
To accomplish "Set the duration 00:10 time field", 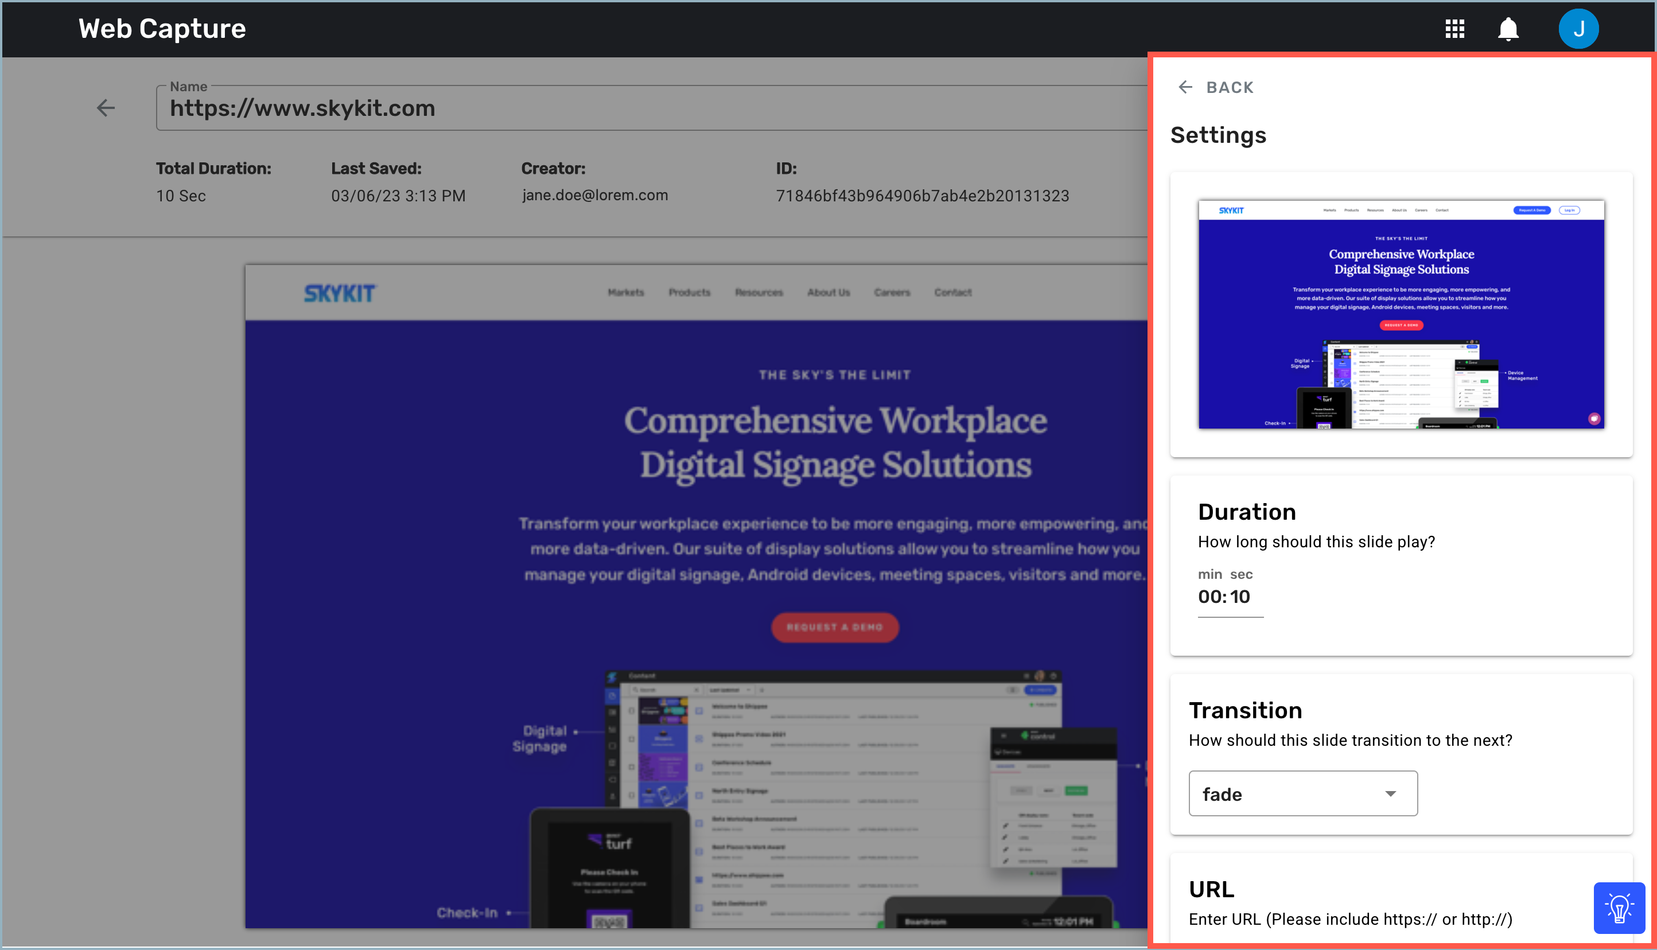I will point(1230,597).
